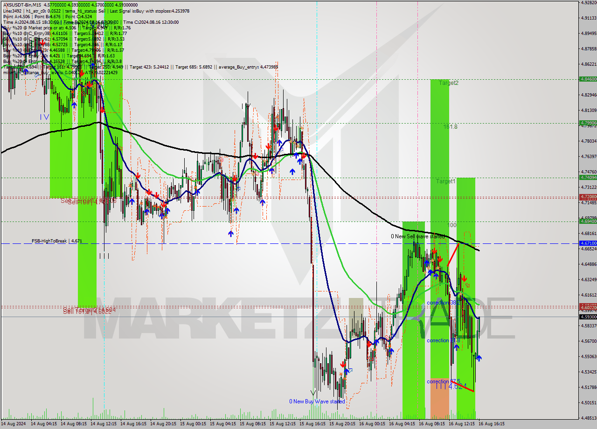Click the 'Time C:2024.08.16 12:30:00' text

(150, 22)
